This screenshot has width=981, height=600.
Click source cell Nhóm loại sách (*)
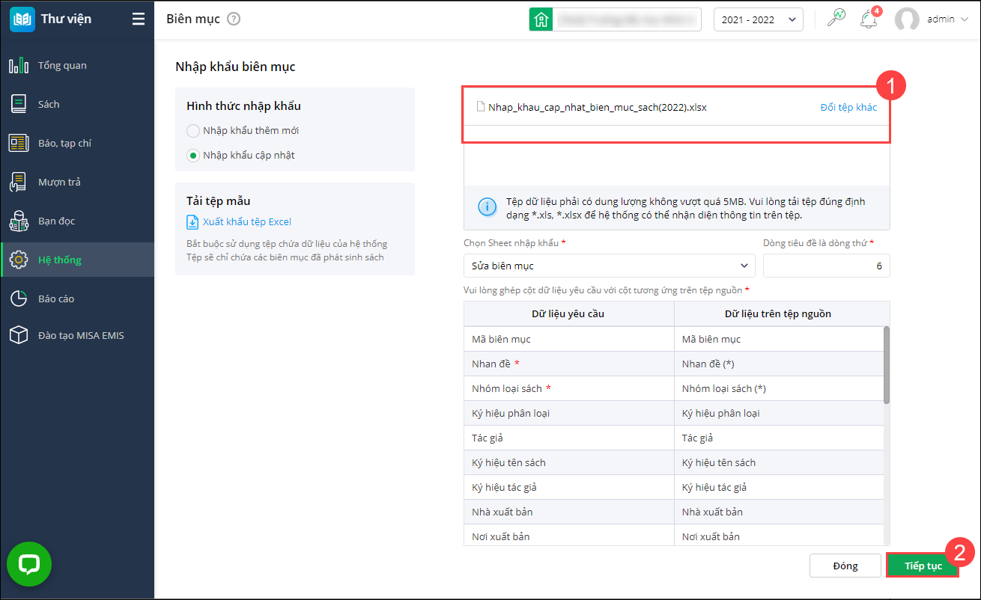[779, 388]
